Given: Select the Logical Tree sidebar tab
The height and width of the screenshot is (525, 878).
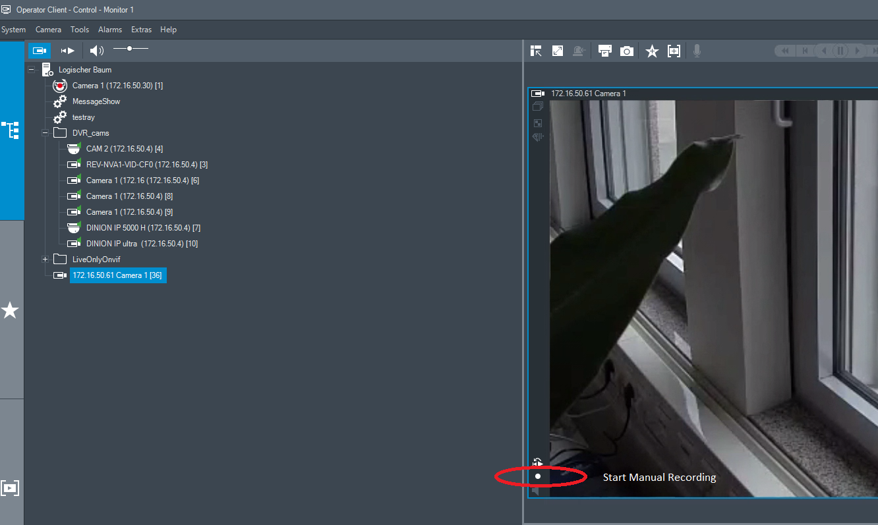Looking at the screenshot, I should pyautogui.click(x=12, y=130).
